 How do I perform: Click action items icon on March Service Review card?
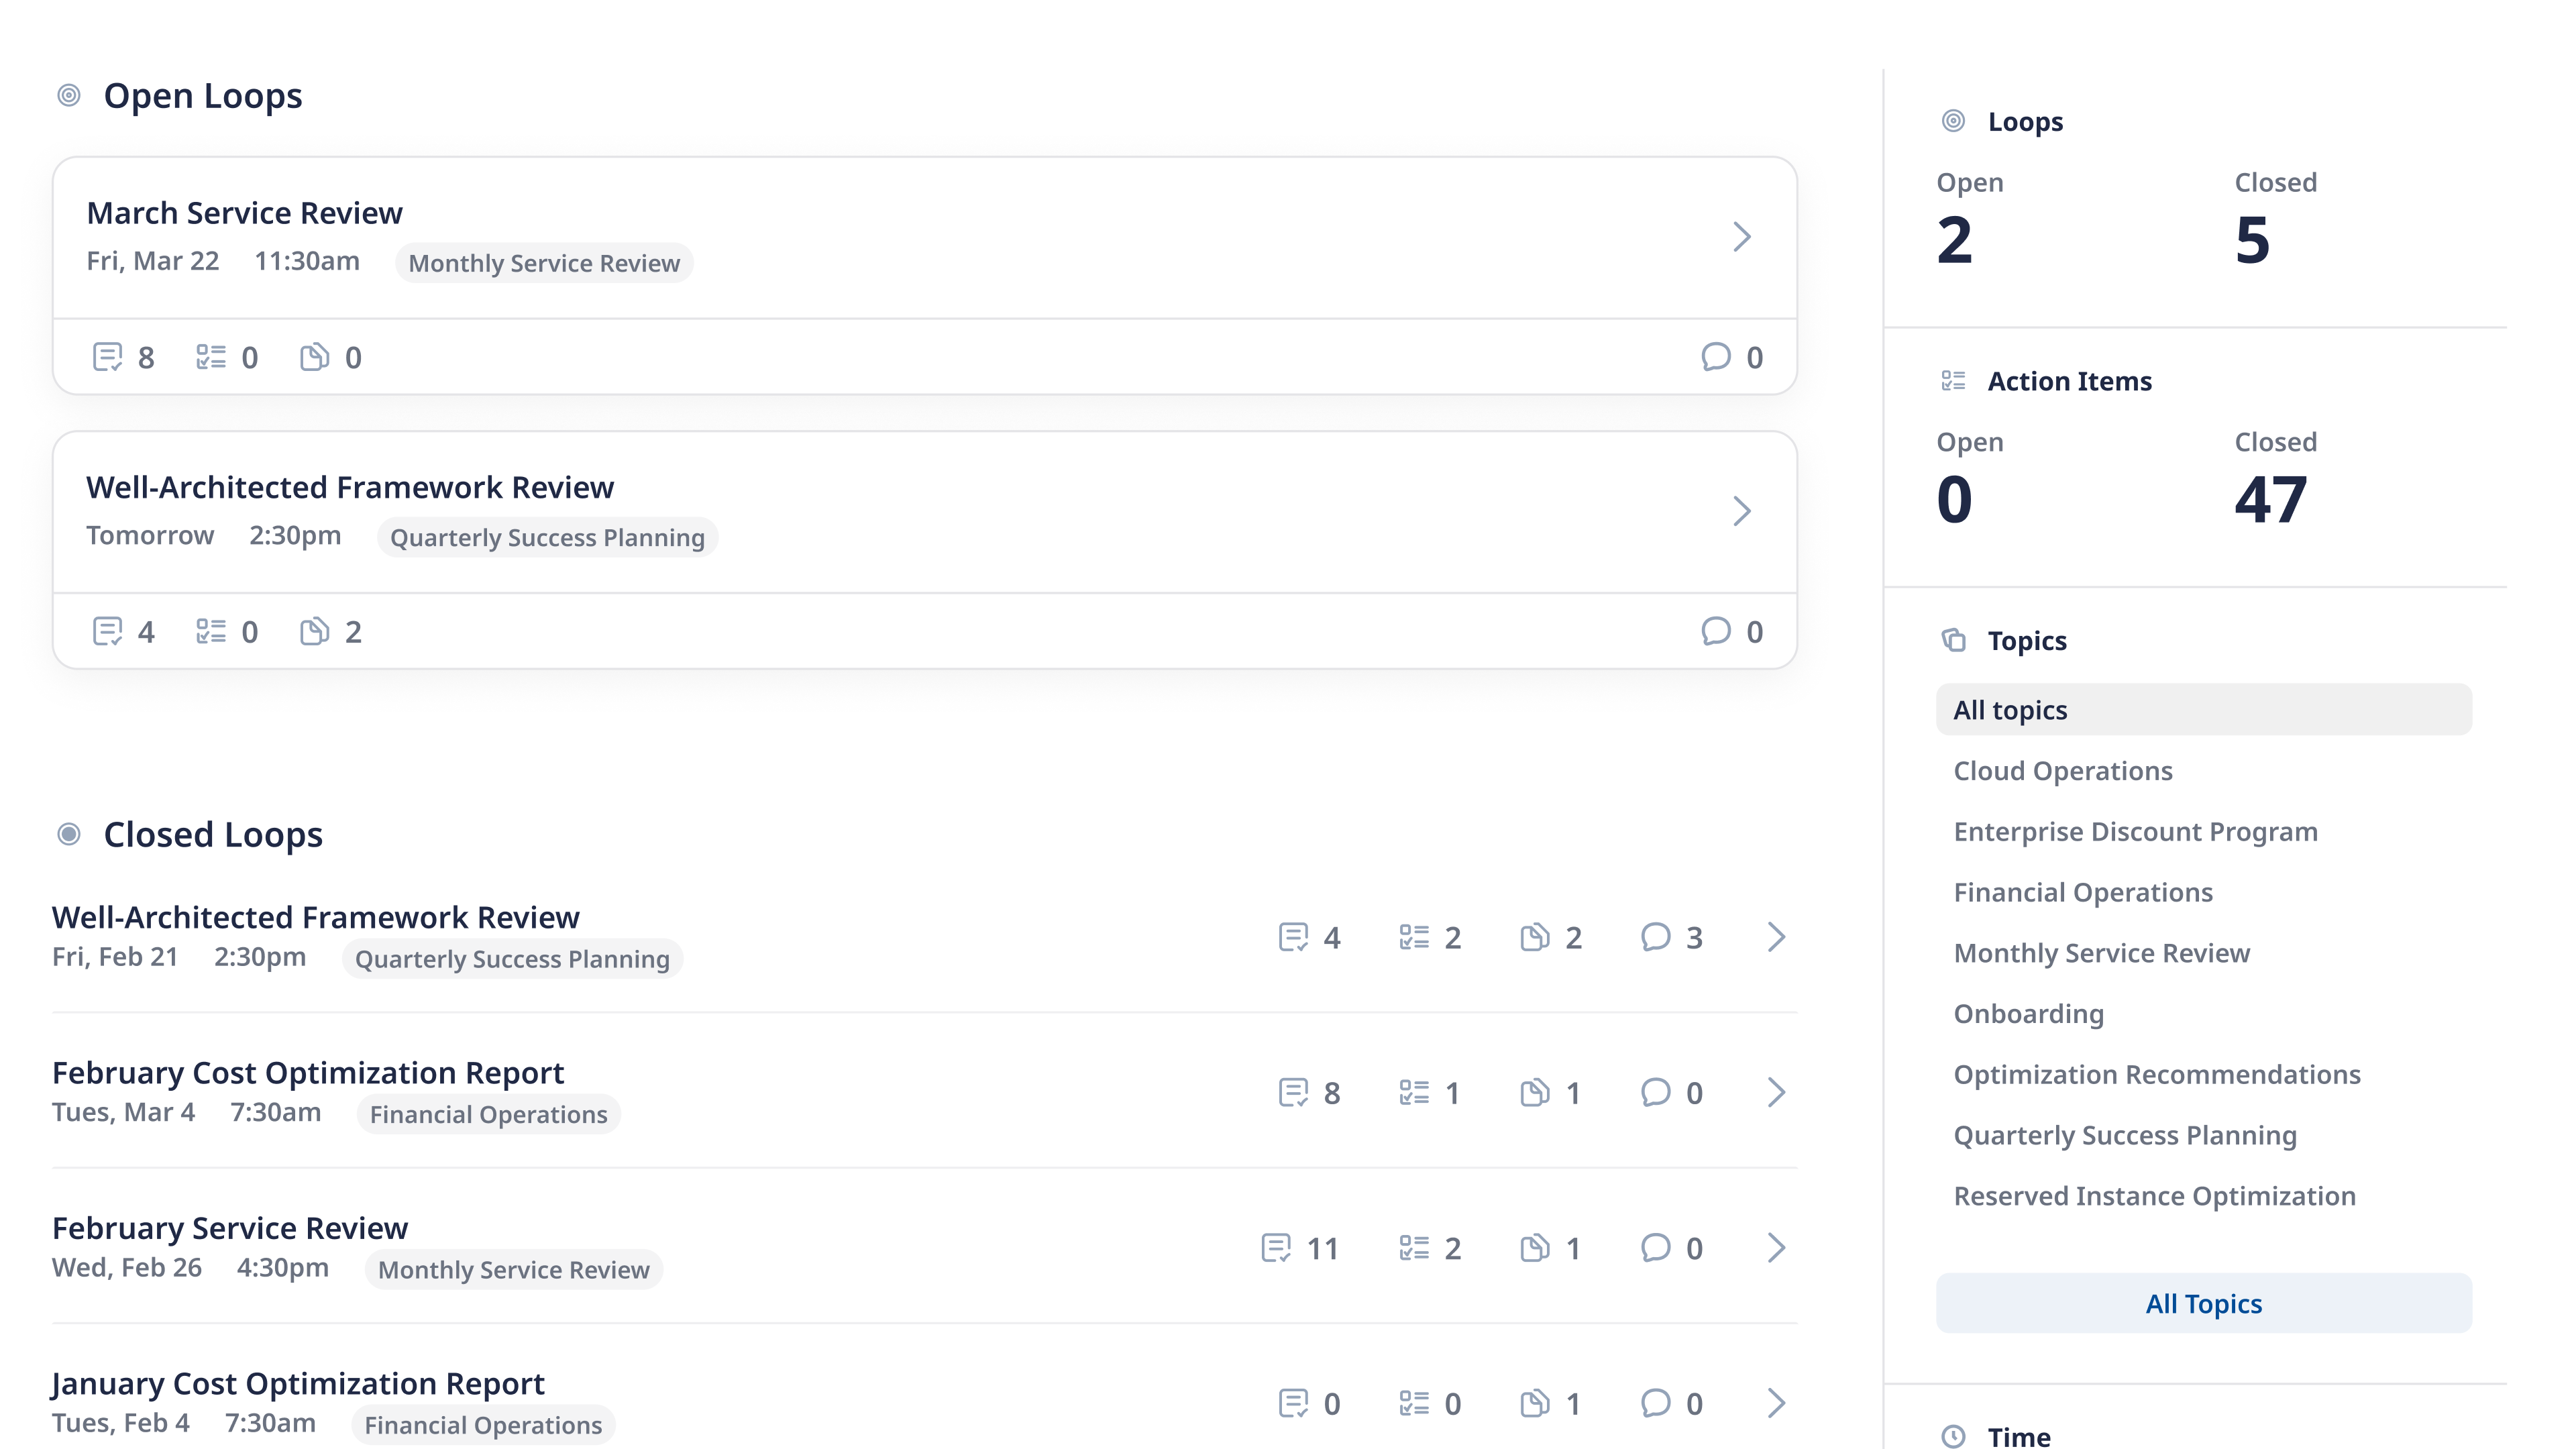(211, 357)
